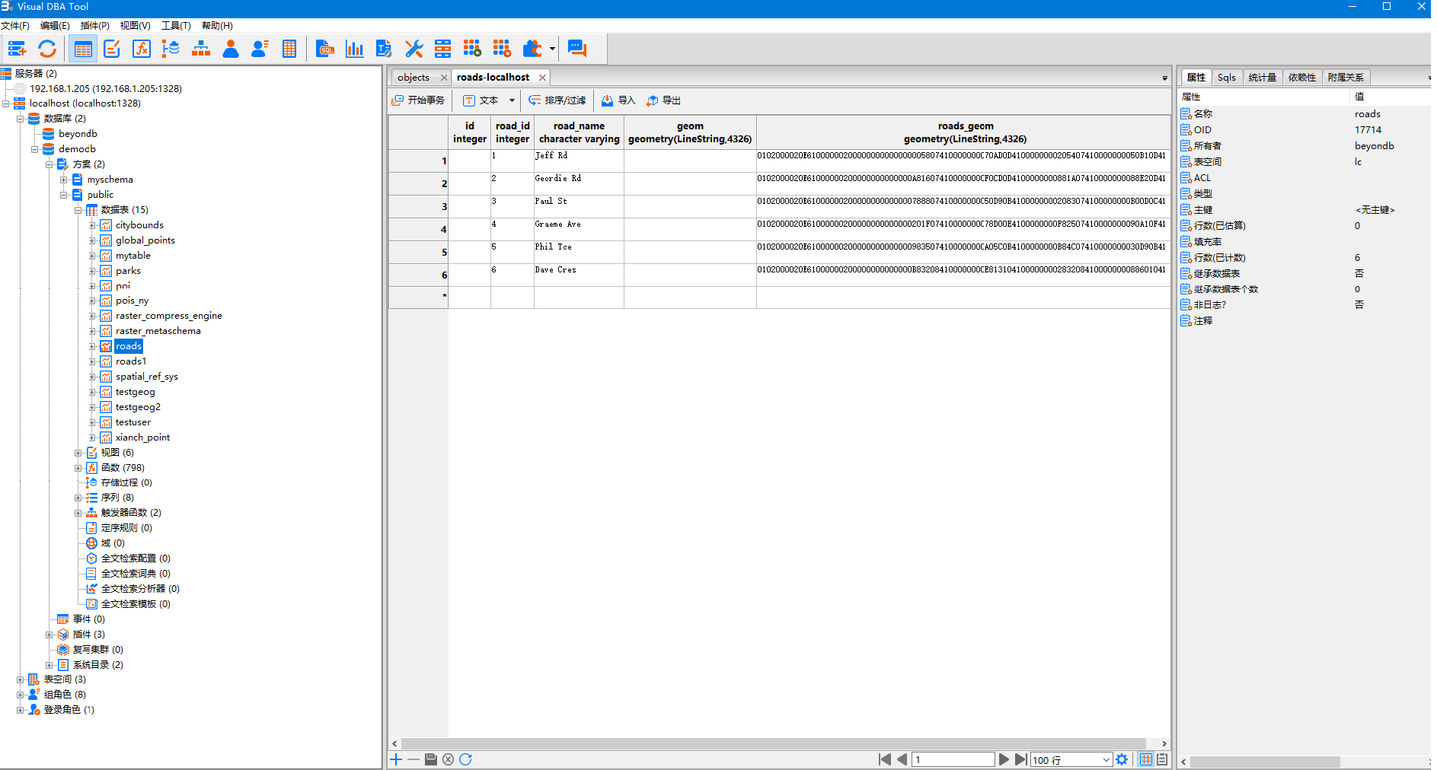
Task: Click the orange refresh icon in toolbar
Action: (x=47, y=49)
